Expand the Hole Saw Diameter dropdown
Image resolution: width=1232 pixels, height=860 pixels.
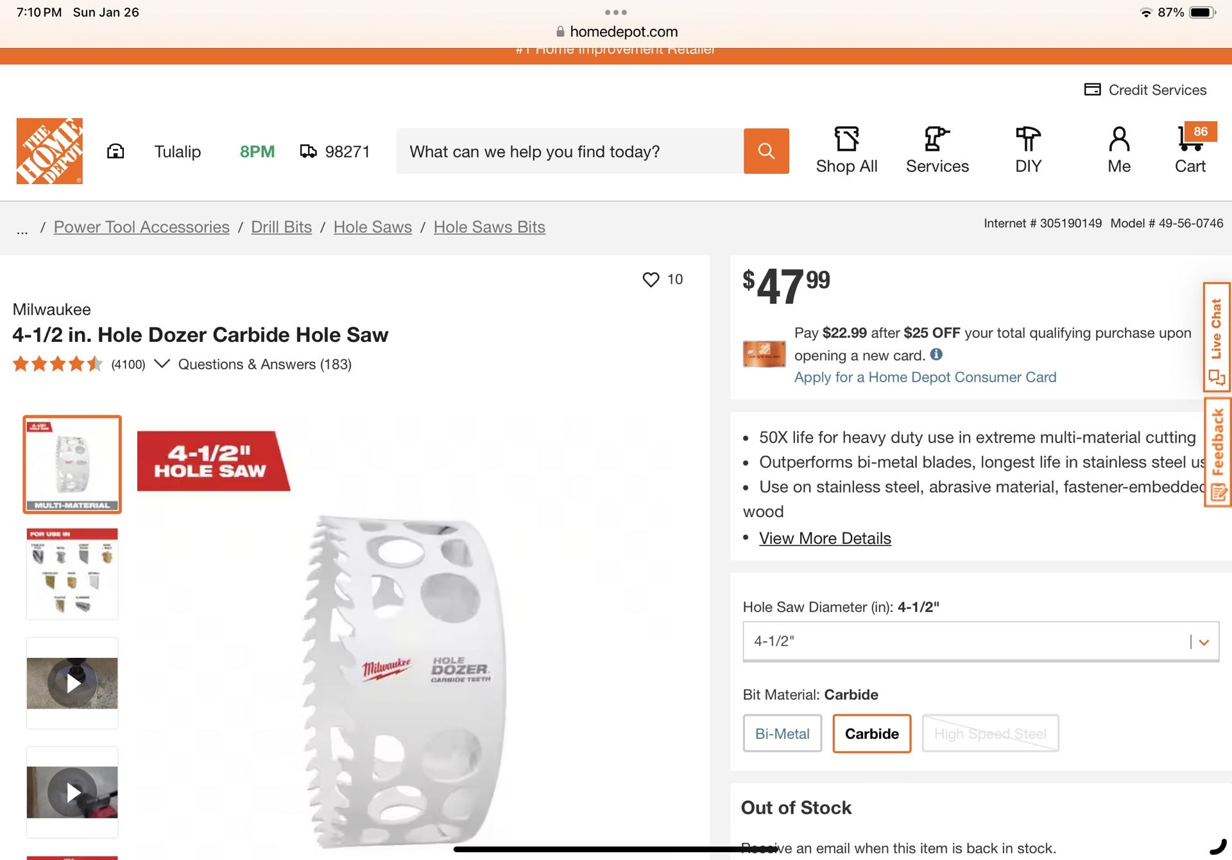1203,642
